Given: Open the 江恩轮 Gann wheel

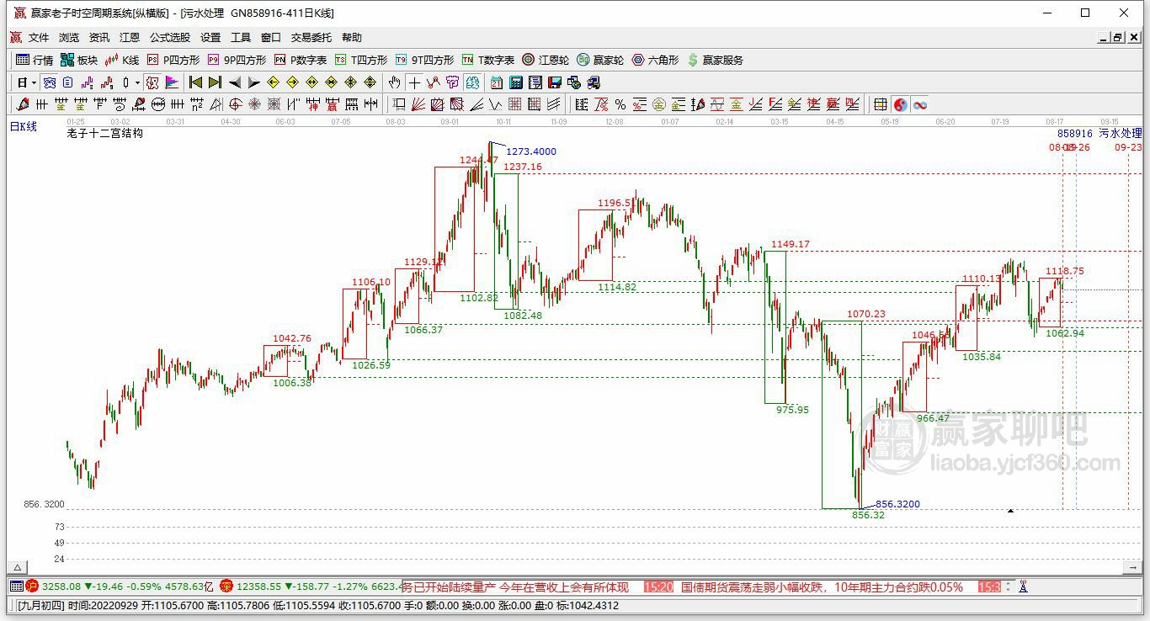Looking at the screenshot, I should (546, 60).
